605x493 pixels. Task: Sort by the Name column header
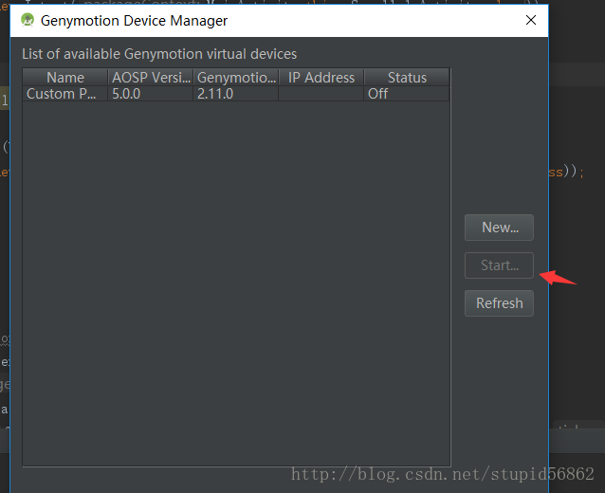click(x=65, y=78)
